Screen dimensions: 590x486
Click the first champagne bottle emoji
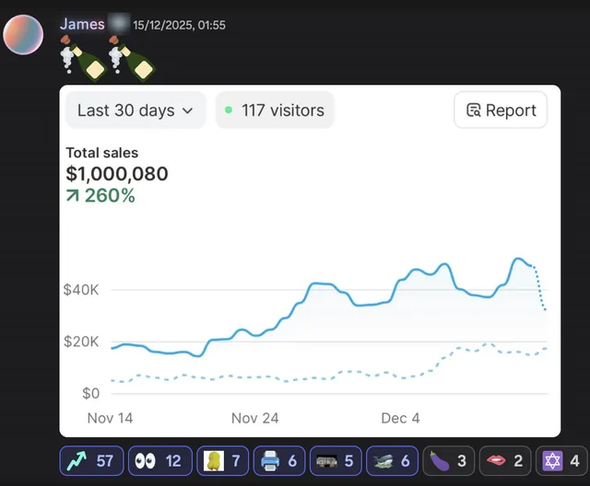[x=83, y=58]
